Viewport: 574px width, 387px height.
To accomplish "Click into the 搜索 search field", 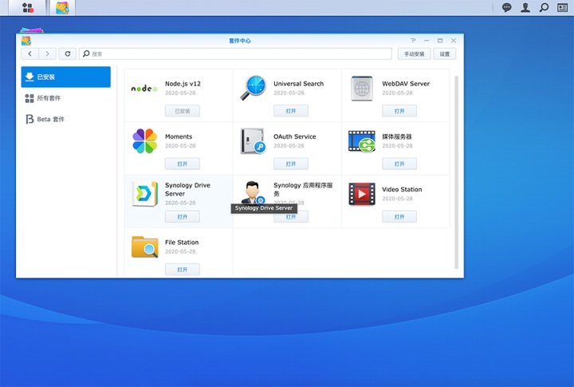I will click(x=239, y=54).
